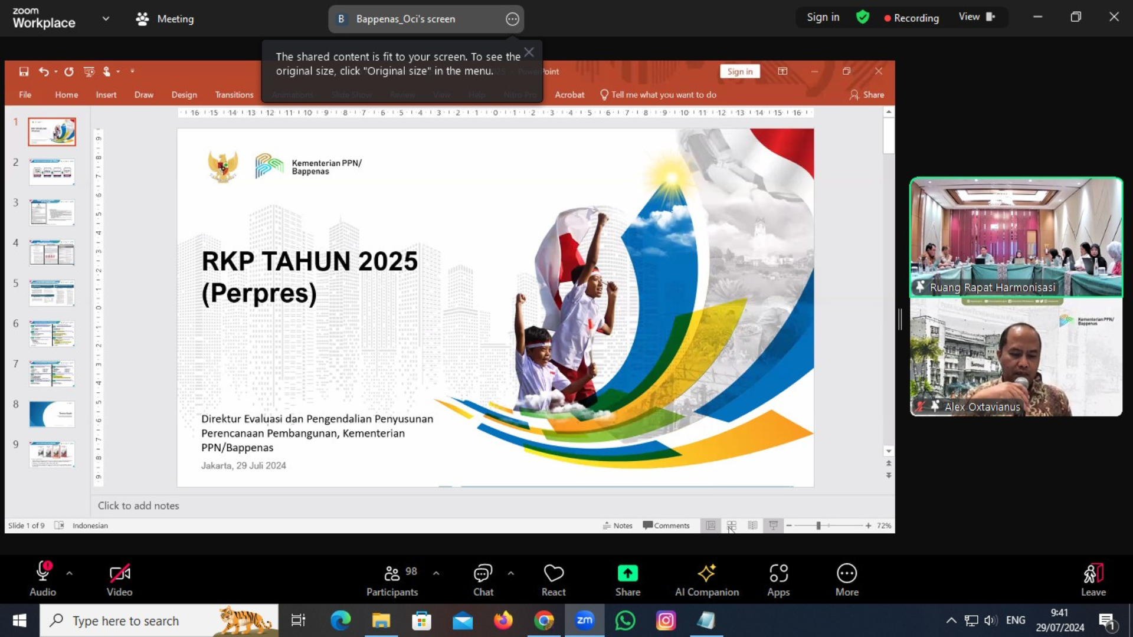Select slide 6 thumbnail
The height and width of the screenshot is (637, 1133).
coord(52,334)
